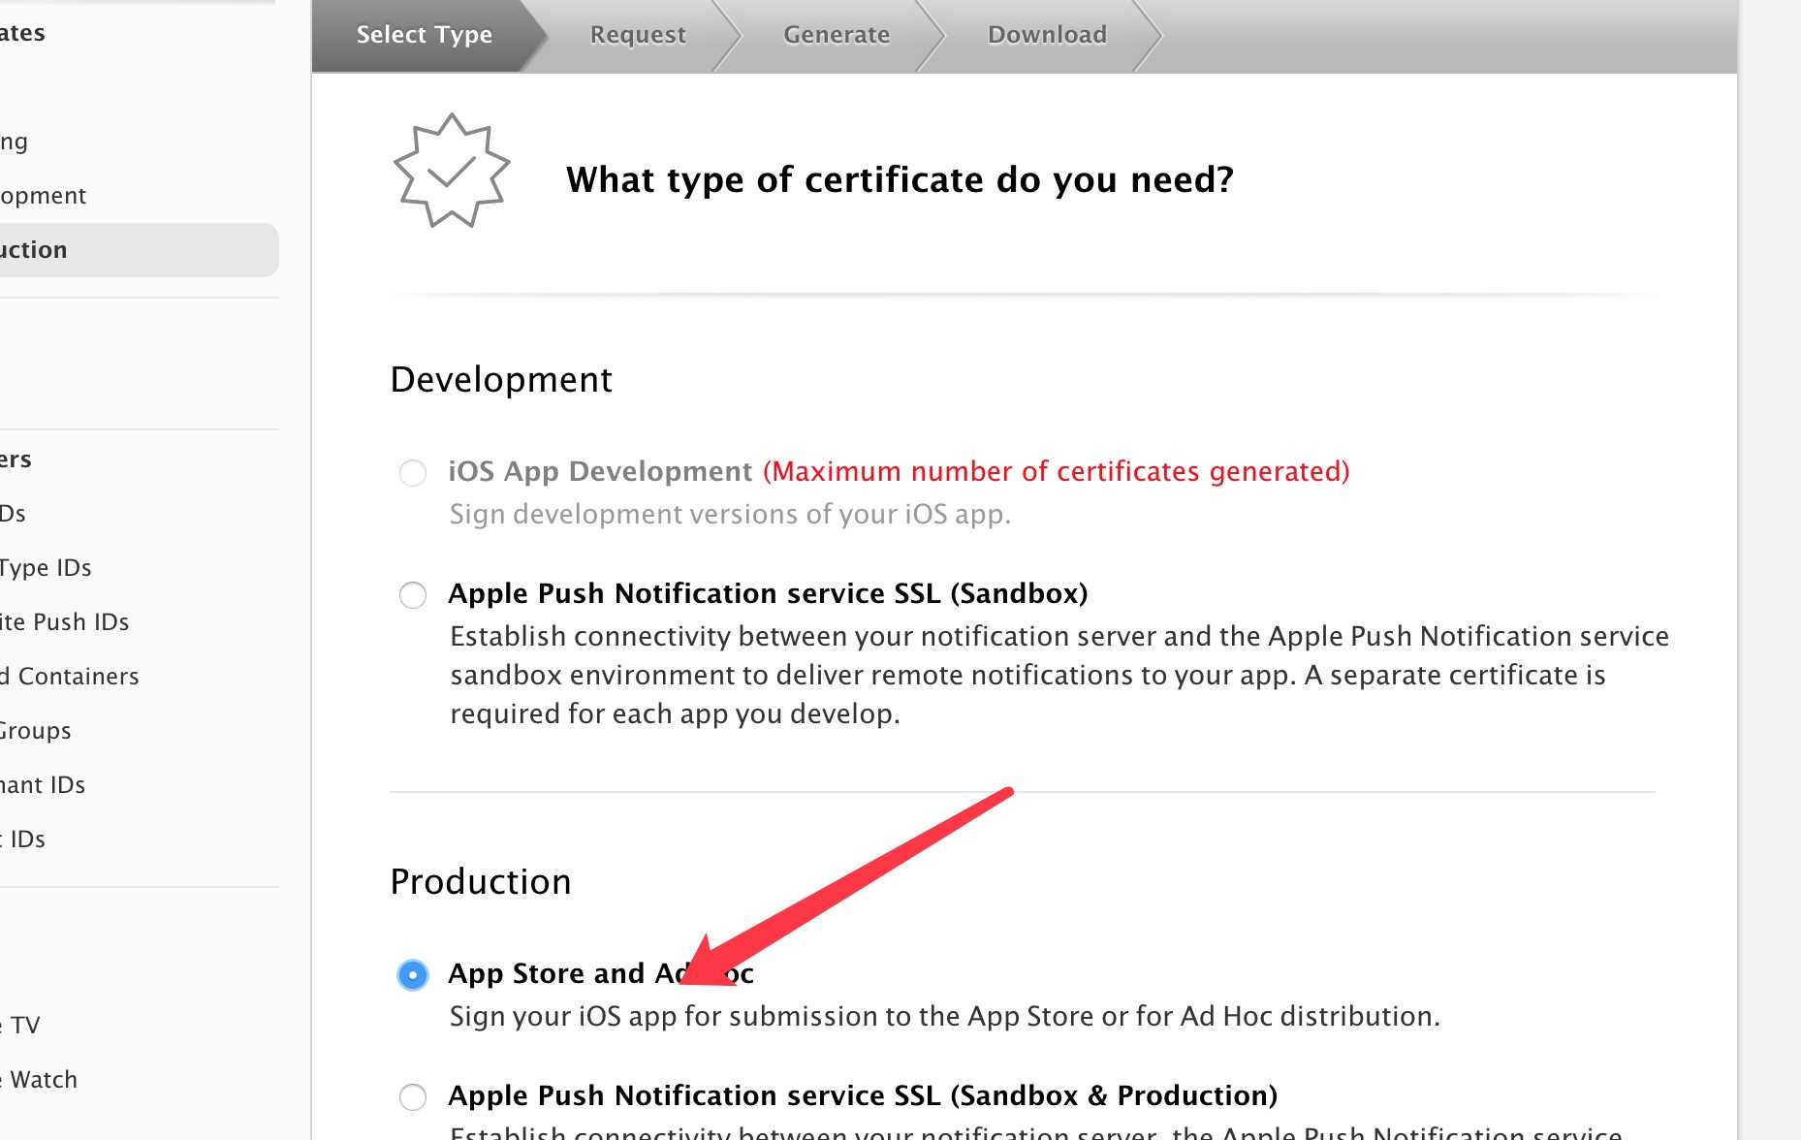
Task: Click the Identifiers sidebar heading
Action: (x=16, y=459)
